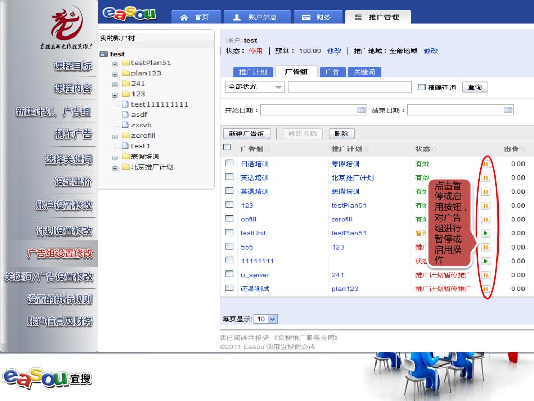The width and height of the screenshot is (534, 401).
Task: Open the 账户信息 tab
Action: [257, 17]
